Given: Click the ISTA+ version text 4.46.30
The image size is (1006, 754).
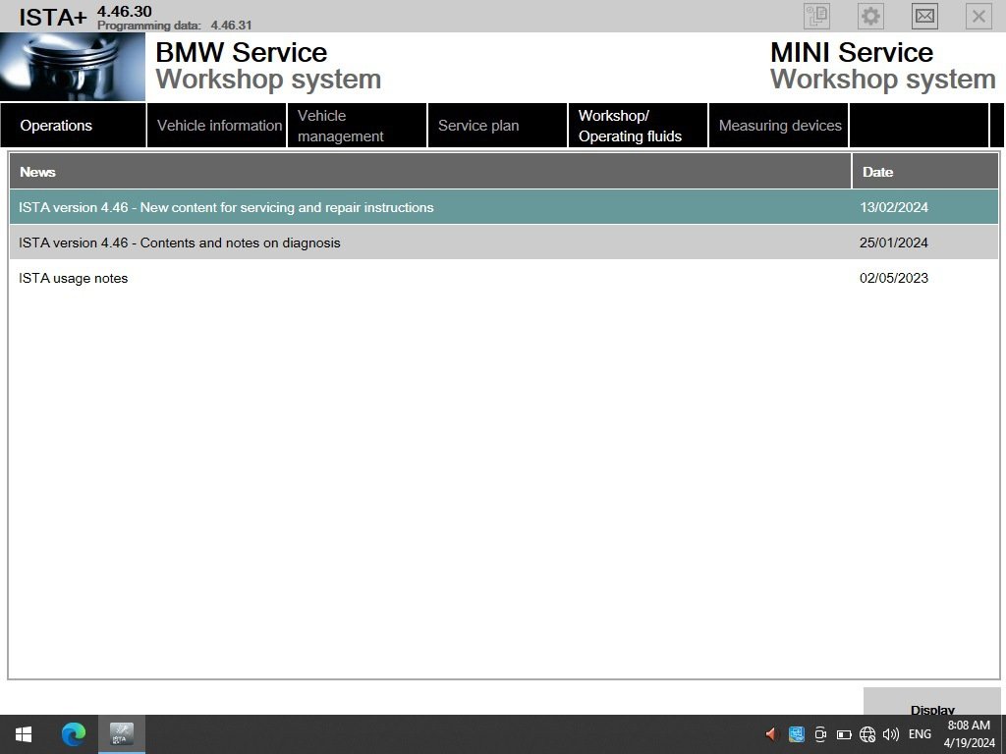Looking at the screenshot, I should (125, 11).
